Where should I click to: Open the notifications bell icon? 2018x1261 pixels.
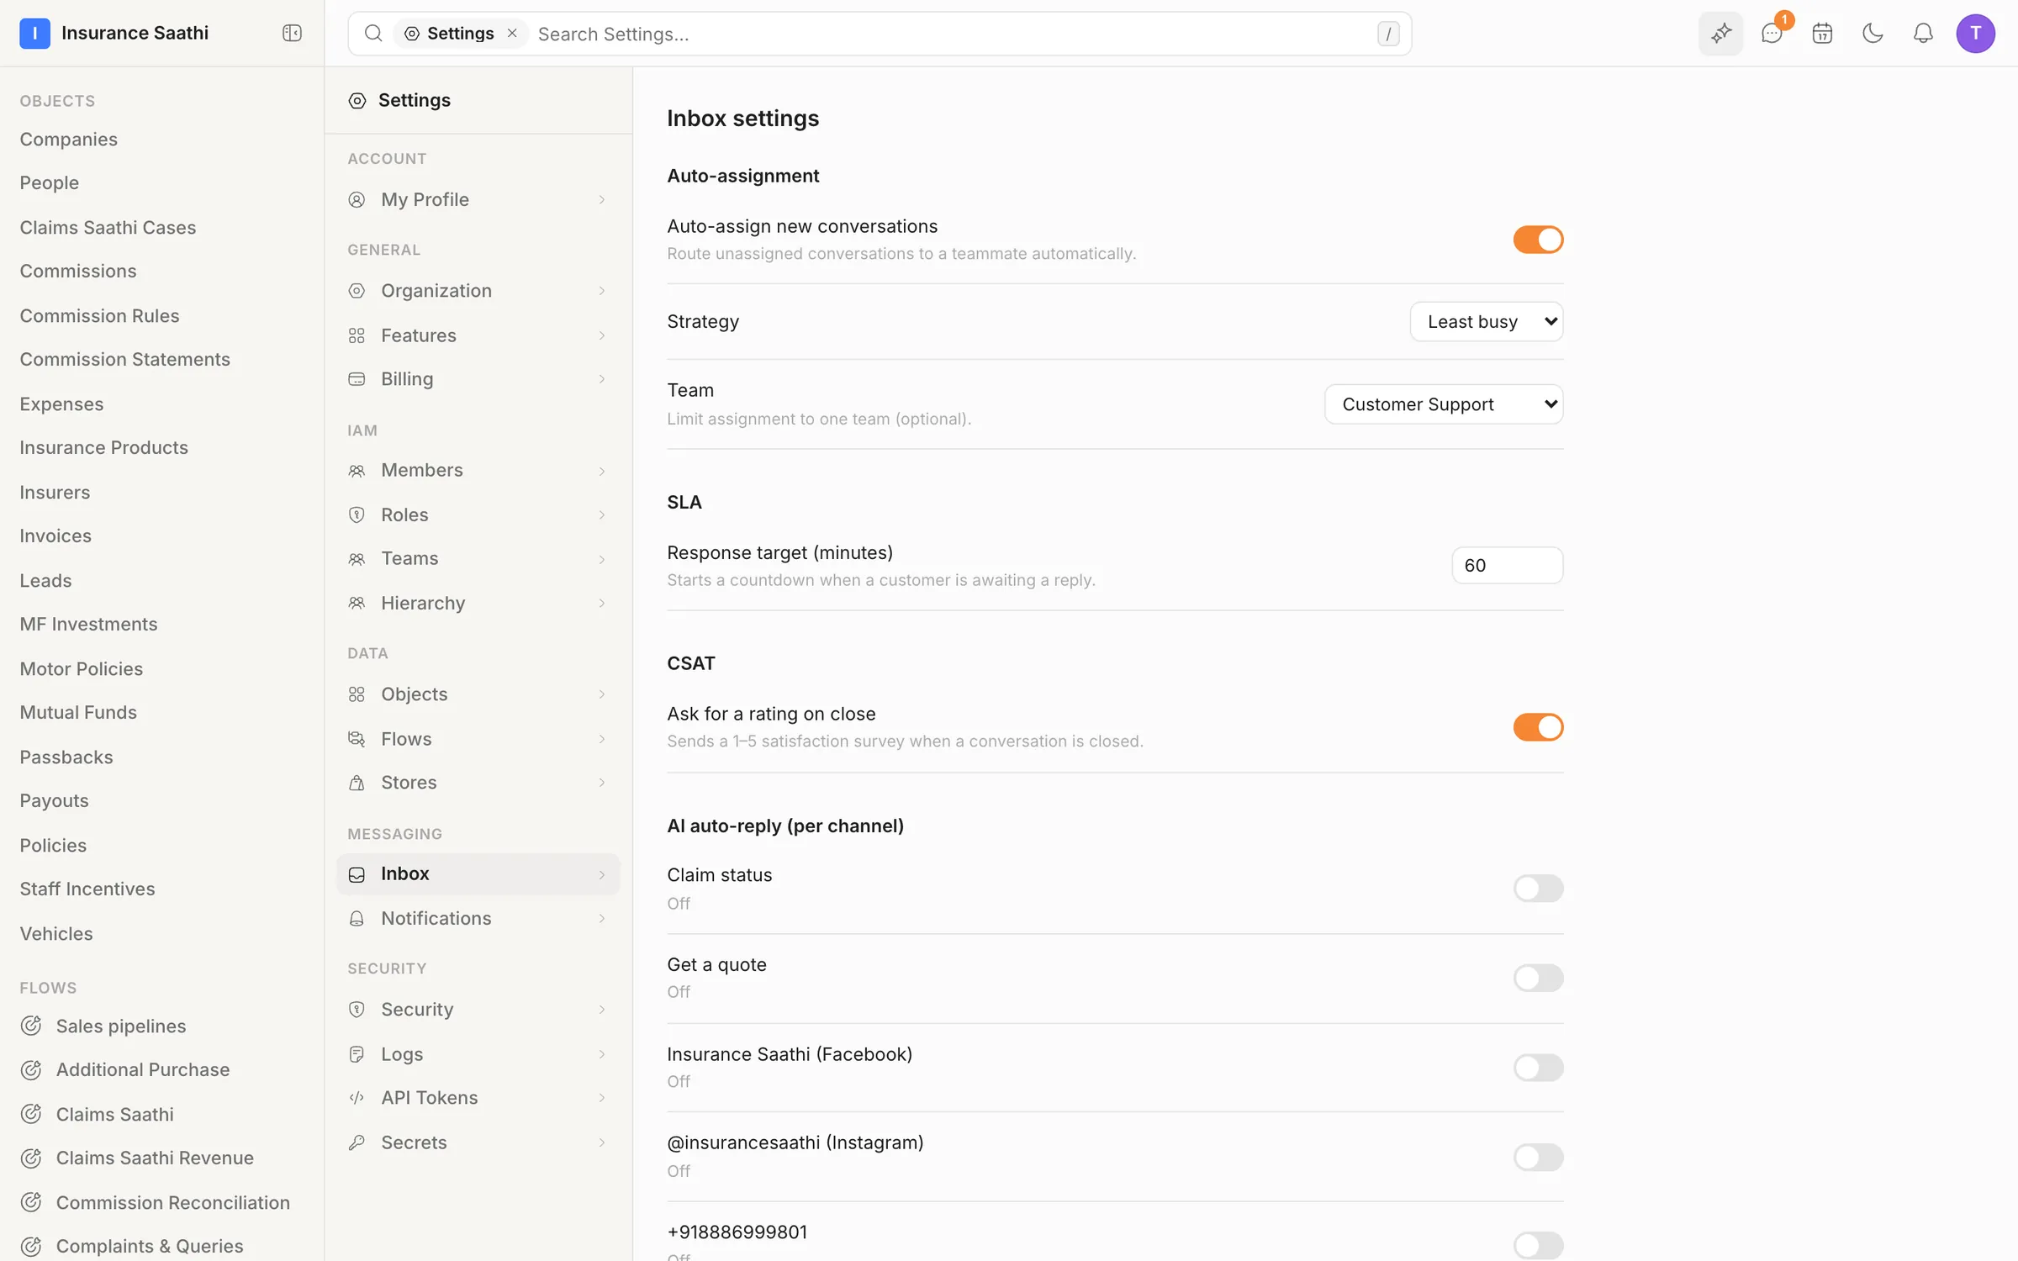pyautogui.click(x=1923, y=34)
